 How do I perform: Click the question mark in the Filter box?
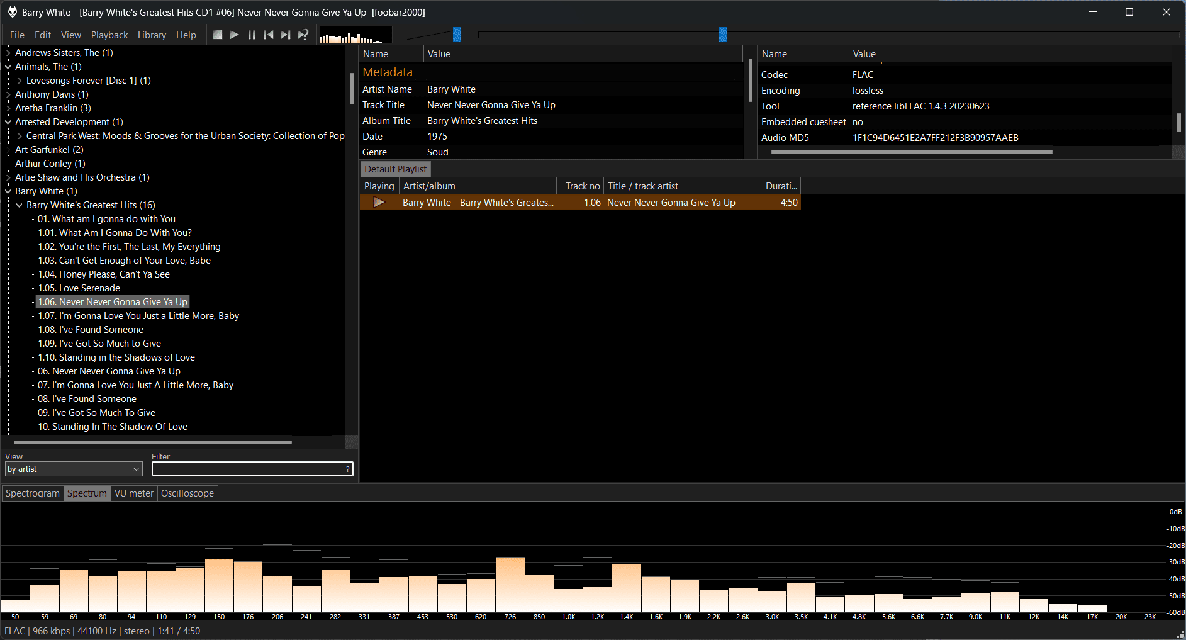[x=347, y=469]
